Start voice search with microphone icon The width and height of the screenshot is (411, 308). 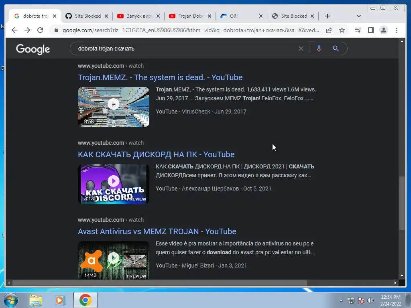(x=319, y=49)
